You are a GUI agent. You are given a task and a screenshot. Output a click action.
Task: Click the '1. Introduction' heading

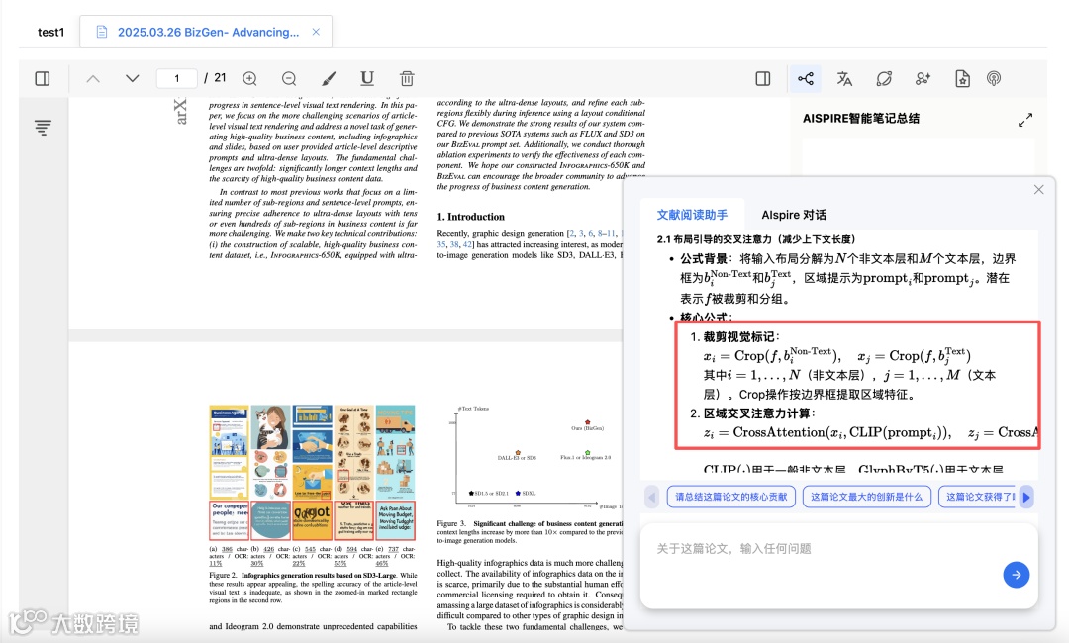pyautogui.click(x=470, y=217)
